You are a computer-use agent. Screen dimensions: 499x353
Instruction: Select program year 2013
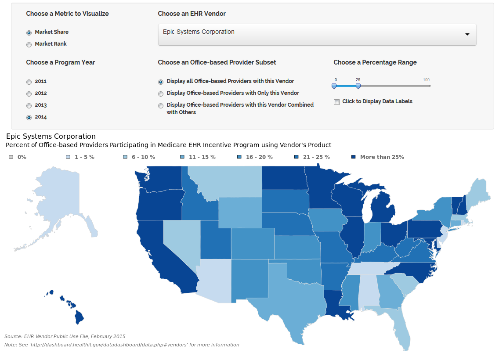coord(29,105)
